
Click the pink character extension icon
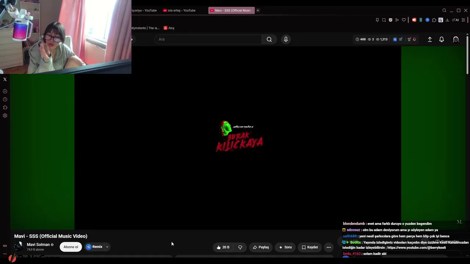point(441,20)
